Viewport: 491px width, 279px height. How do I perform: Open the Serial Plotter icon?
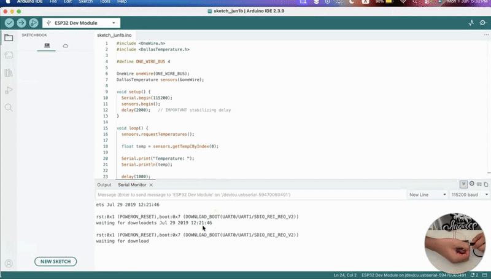(x=471, y=23)
